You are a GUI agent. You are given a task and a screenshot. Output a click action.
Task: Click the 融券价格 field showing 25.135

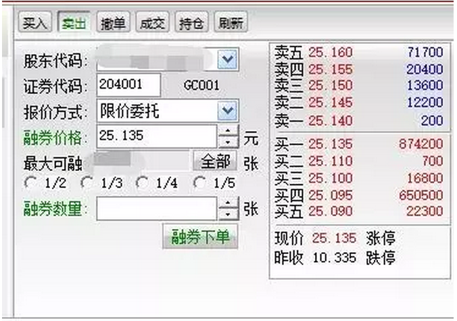[x=156, y=136]
